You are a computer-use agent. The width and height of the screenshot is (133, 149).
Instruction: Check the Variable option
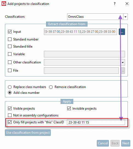[x=10, y=54]
